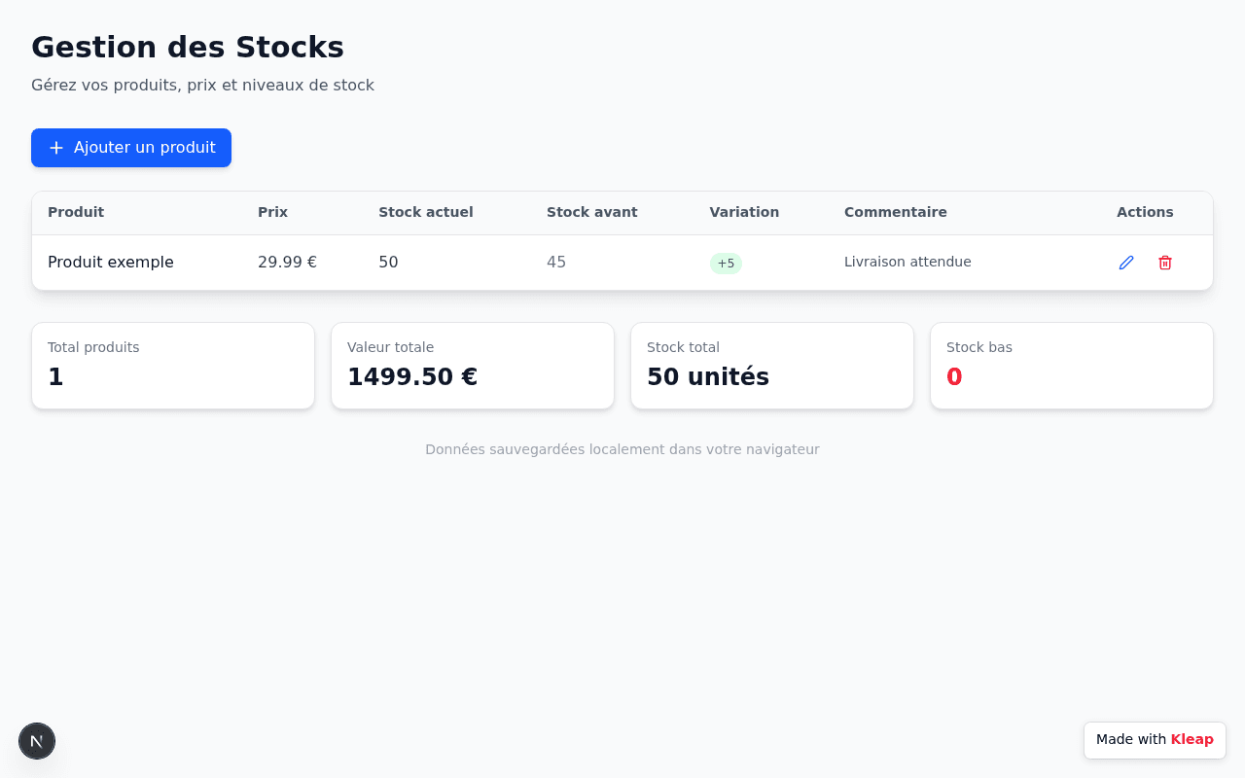Viewport: 1245px width, 778px height.
Task: Click the Ajouter un produit button
Action: (131, 148)
